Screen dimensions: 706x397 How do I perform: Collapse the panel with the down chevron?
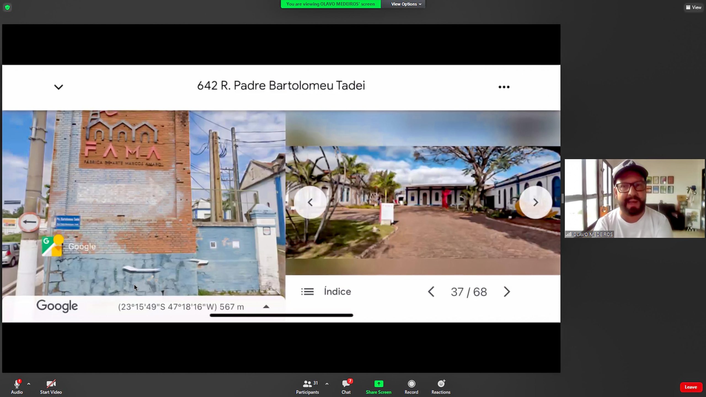click(58, 87)
